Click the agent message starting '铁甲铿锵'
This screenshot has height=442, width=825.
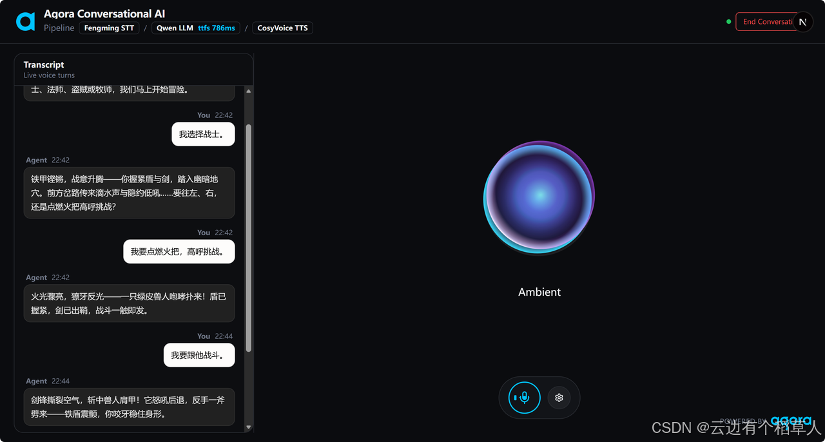click(129, 193)
